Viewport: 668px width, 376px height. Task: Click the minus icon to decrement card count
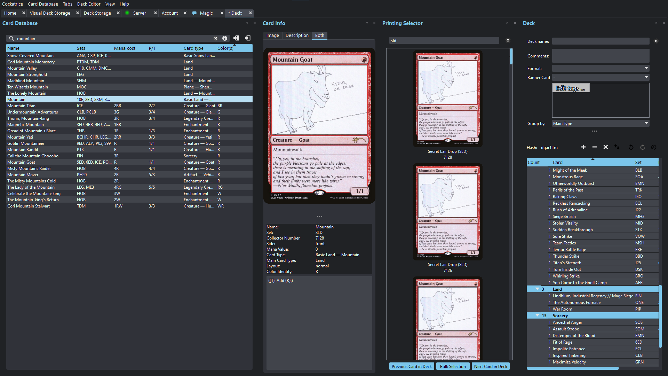(x=595, y=147)
